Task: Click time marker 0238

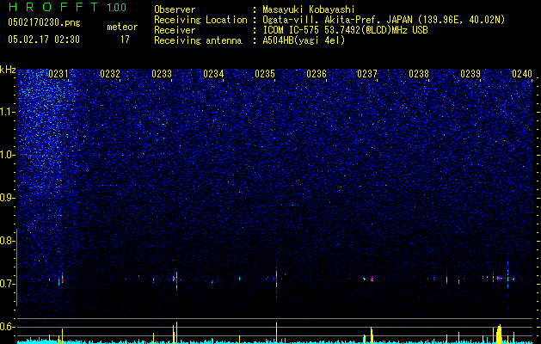Action: pos(419,74)
